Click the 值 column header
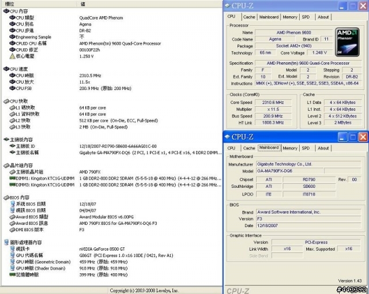This screenshot has width=369, height=294. click(150, 4)
